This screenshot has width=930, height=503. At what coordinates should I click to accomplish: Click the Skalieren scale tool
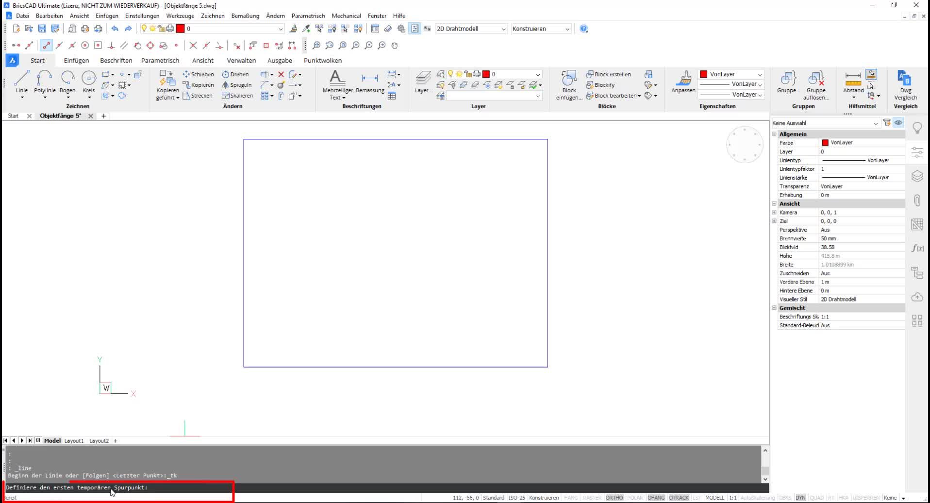(x=237, y=96)
